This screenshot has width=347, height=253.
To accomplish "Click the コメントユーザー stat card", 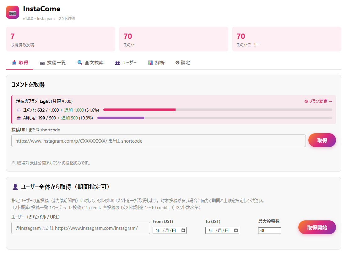I will pyautogui.click(x=287, y=39).
